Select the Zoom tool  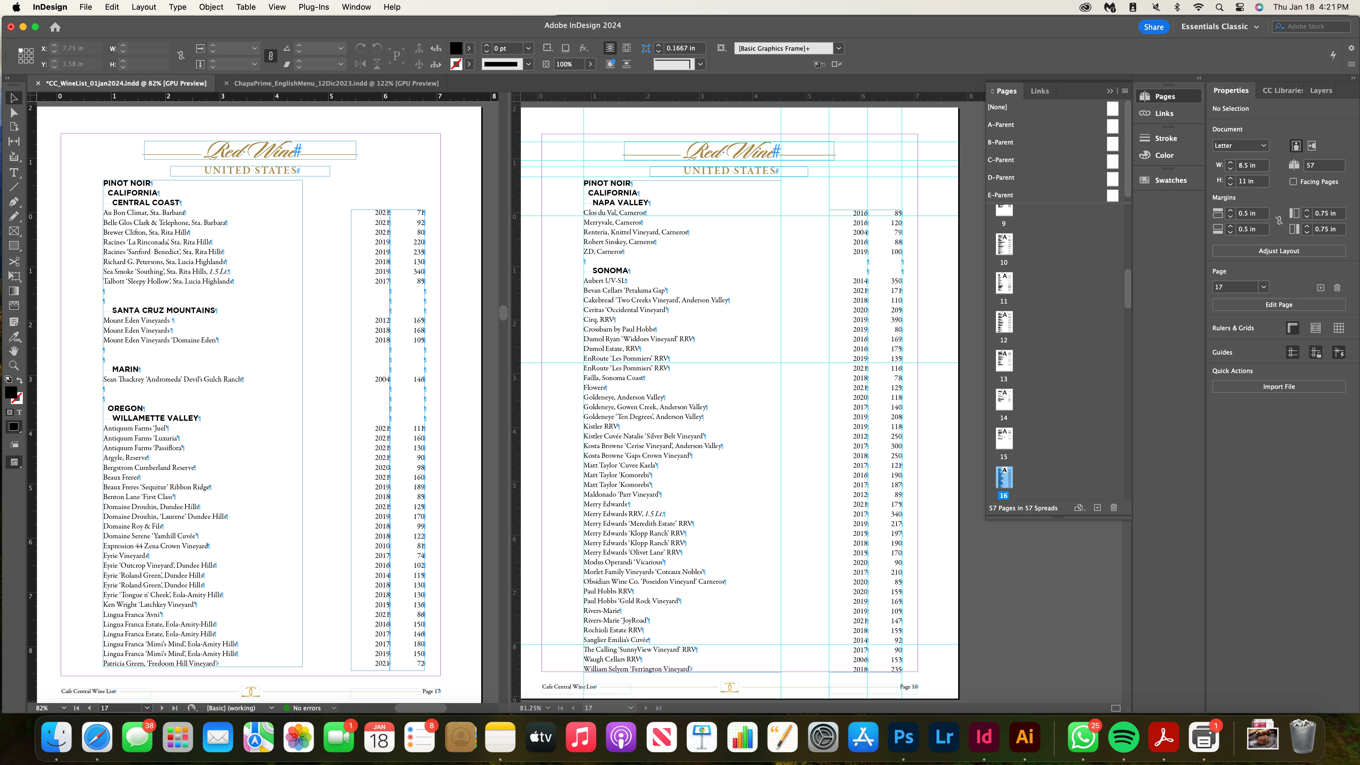click(x=14, y=365)
